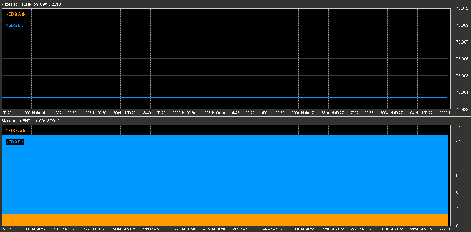Click '5994 14:50:26' tick under Sizes chart
Image resolution: width=471 pixels, height=232 pixels.
tap(273, 229)
